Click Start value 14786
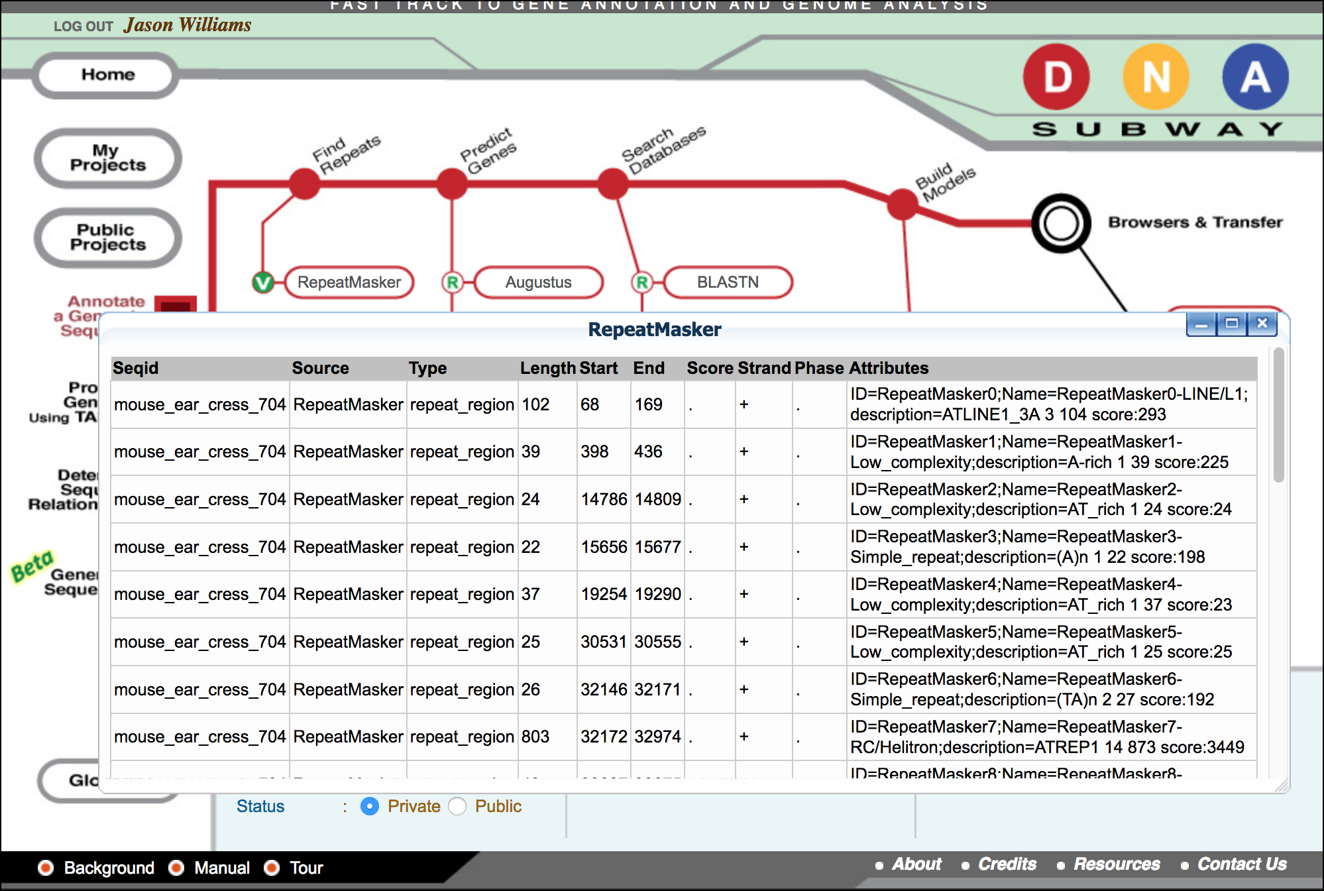This screenshot has width=1324, height=891. pos(604,499)
